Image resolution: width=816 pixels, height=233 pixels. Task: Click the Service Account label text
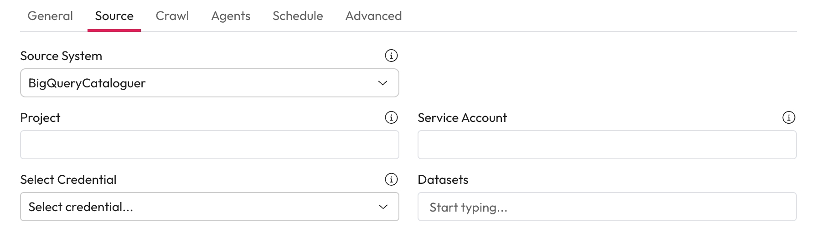click(462, 118)
